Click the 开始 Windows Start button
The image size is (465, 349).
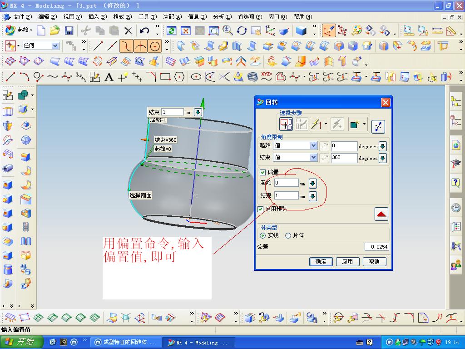21,342
